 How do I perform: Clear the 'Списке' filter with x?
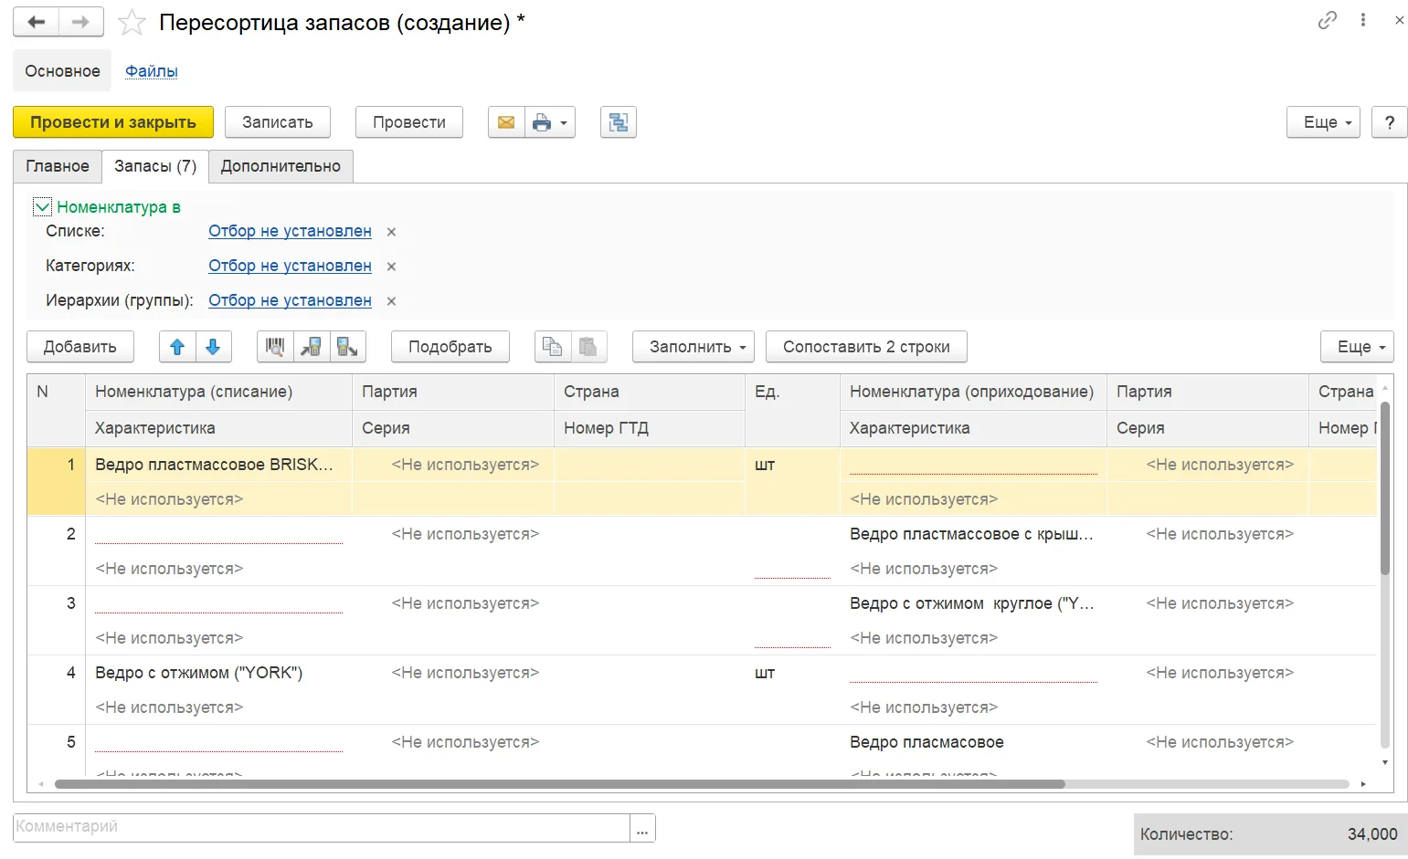tap(391, 232)
